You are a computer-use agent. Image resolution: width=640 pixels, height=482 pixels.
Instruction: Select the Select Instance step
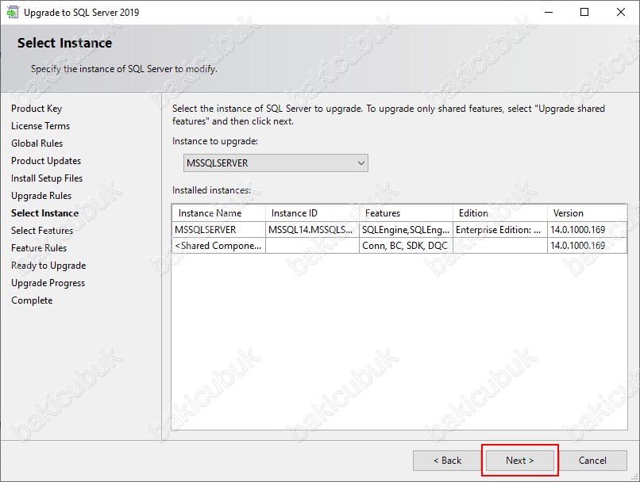tap(44, 213)
